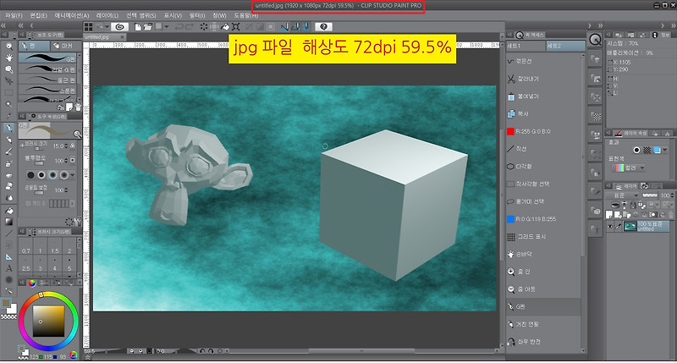Open the 표준 blending mode dropdown
Screen dimensions: 677x363
point(622,195)
